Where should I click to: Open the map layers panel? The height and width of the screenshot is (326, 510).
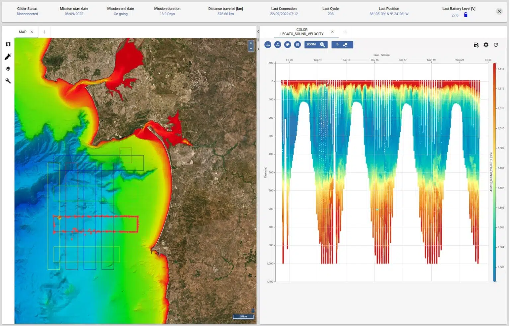[8, 69]
